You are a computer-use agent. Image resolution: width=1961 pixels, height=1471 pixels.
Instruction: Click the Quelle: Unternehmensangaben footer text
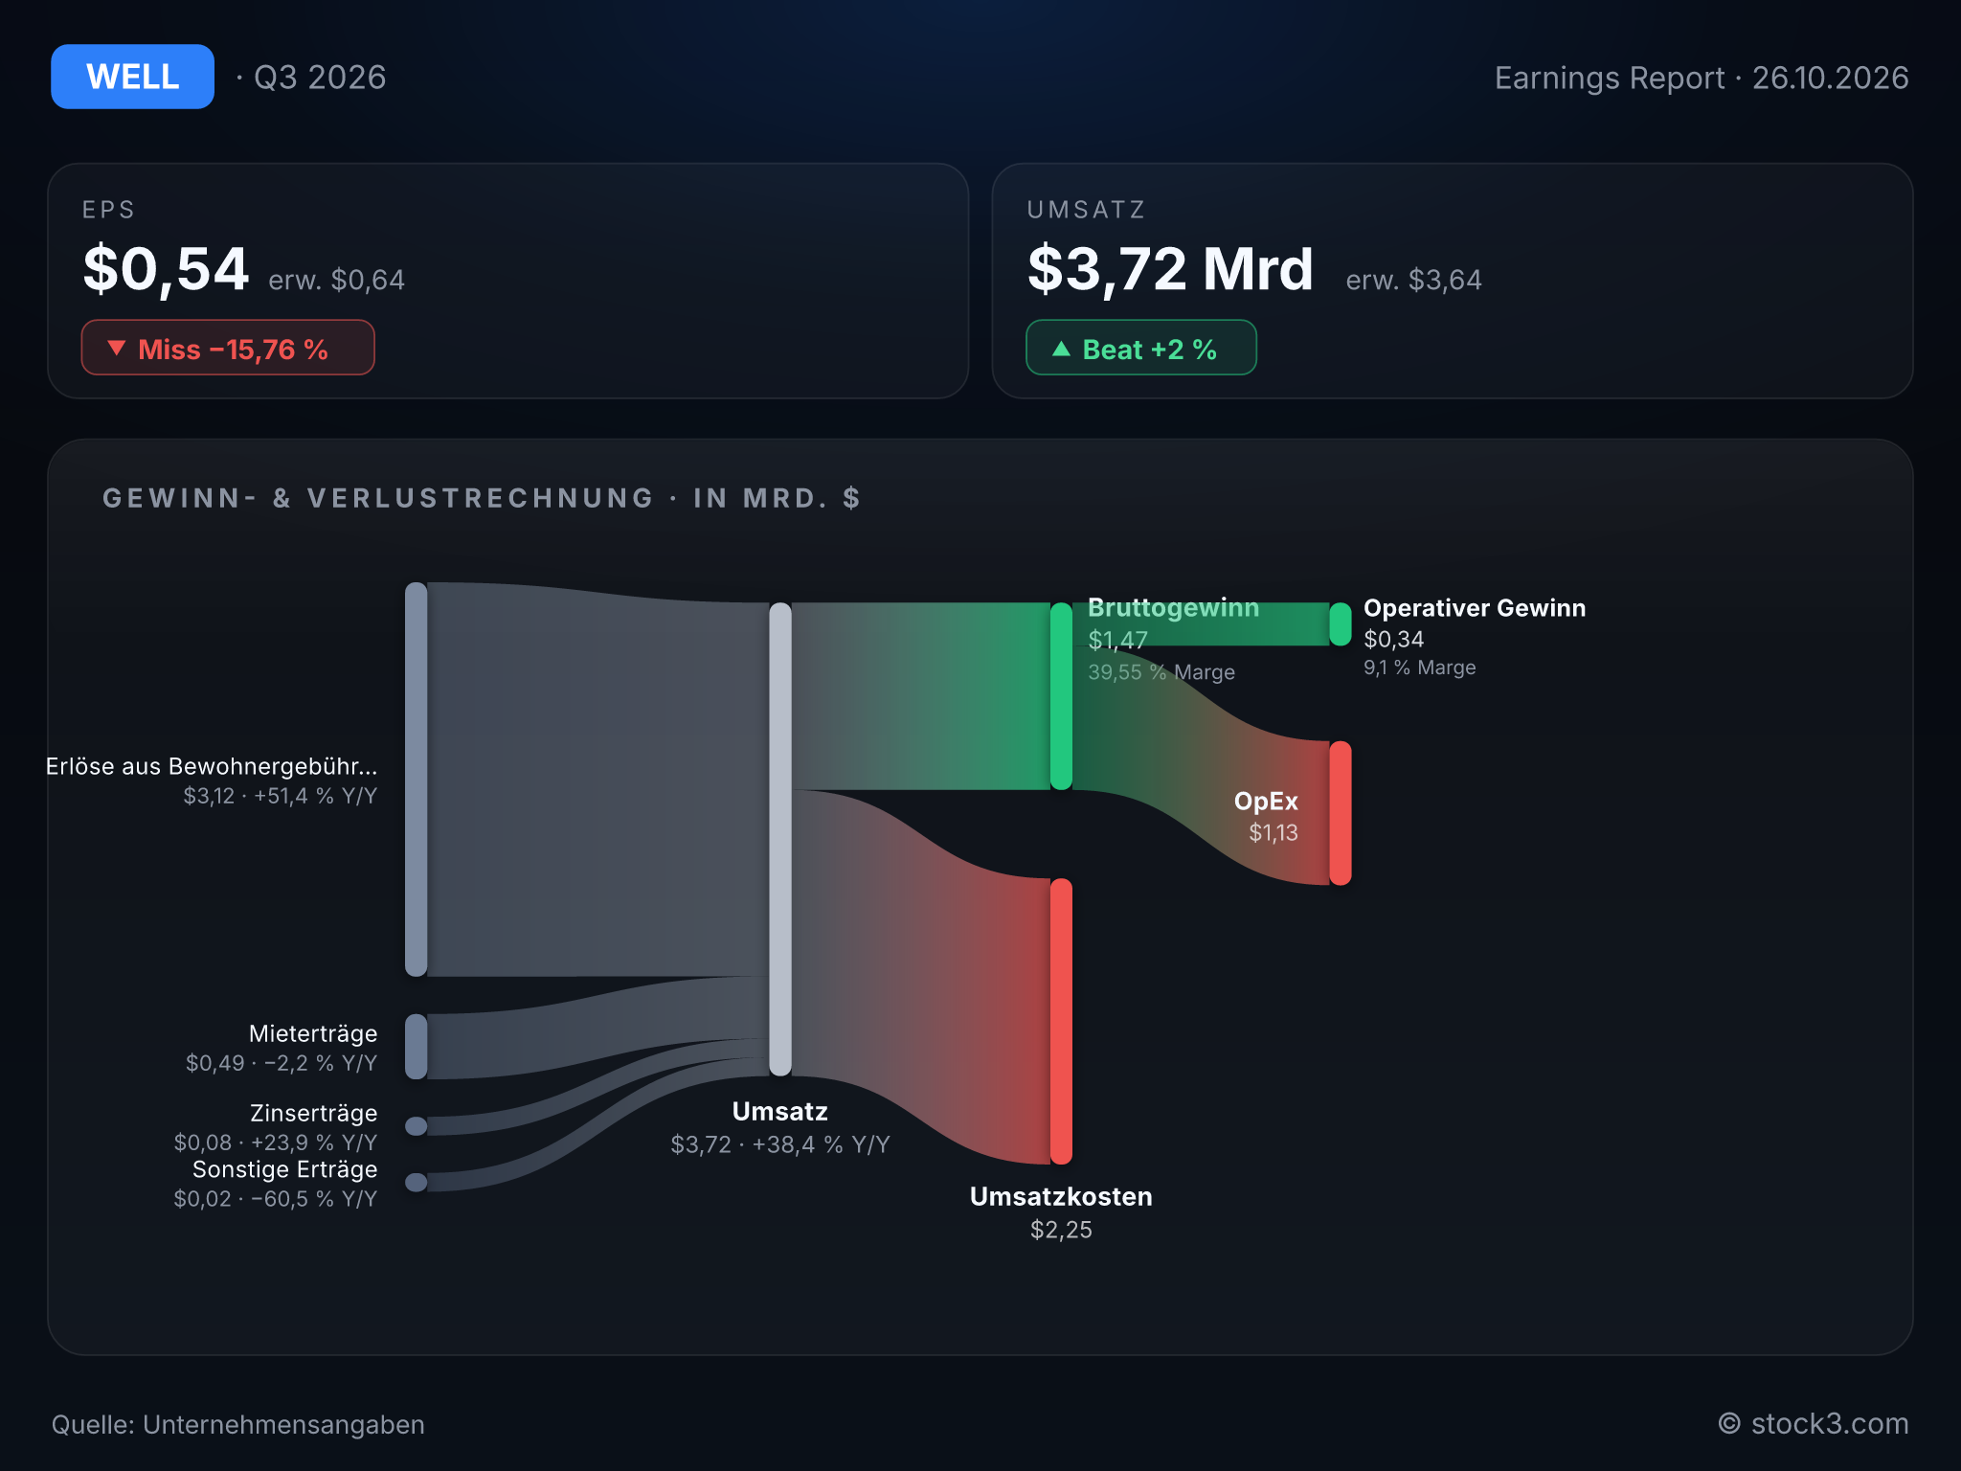coord(238,1425)
